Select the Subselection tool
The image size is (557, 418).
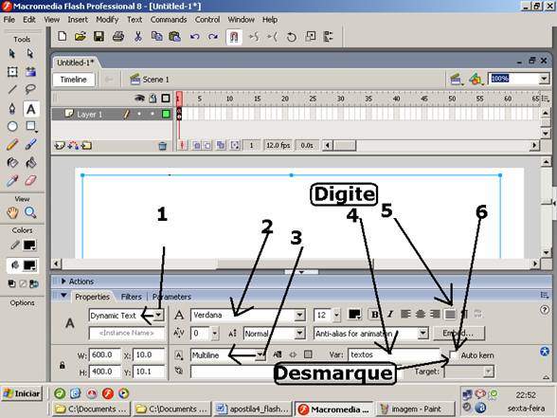(30, 54)
